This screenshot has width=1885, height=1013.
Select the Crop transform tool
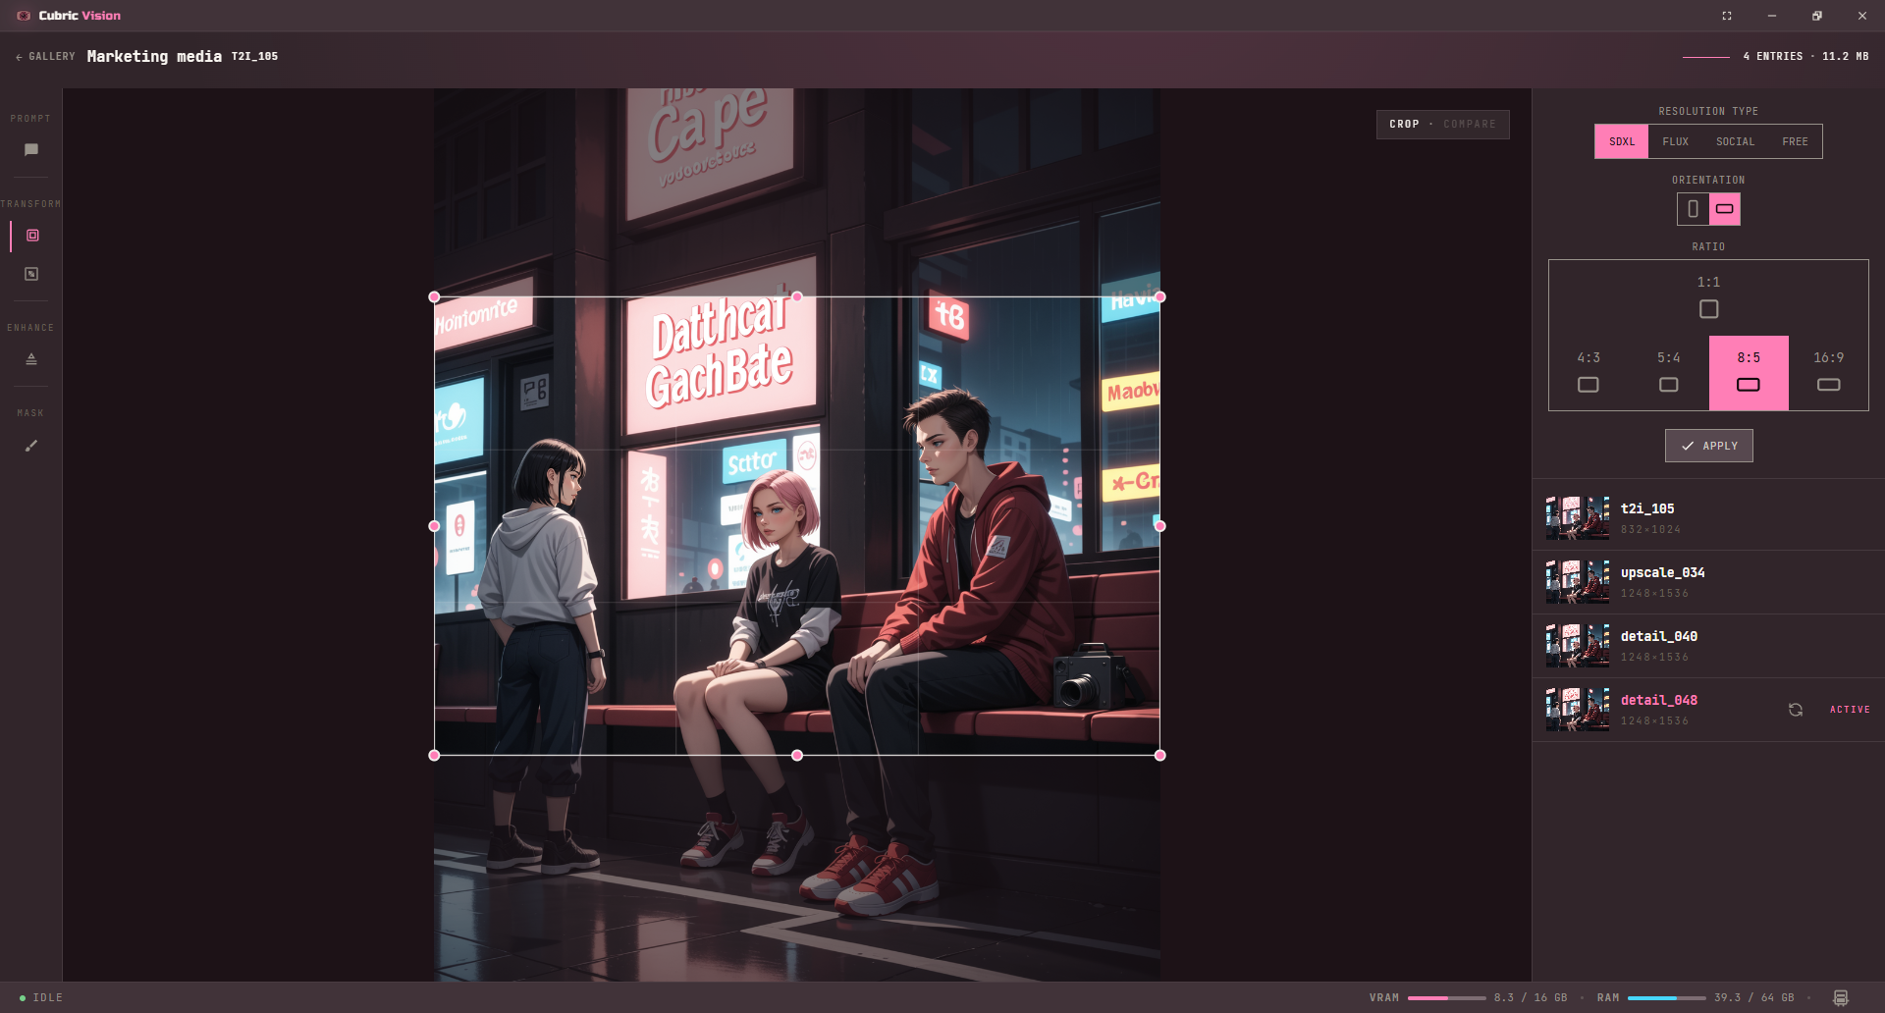coord(32,236)
